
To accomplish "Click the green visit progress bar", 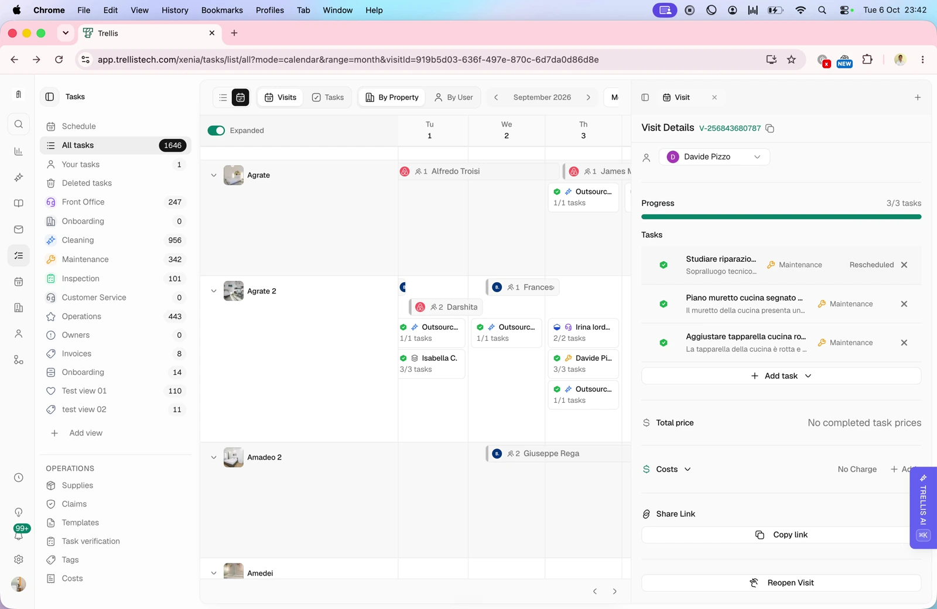I will tap(781, 217).
